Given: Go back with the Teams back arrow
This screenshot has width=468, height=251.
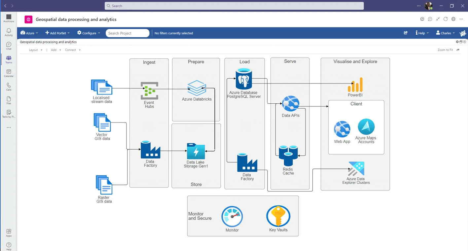Looking at the screenshot, I should (5, 6).
